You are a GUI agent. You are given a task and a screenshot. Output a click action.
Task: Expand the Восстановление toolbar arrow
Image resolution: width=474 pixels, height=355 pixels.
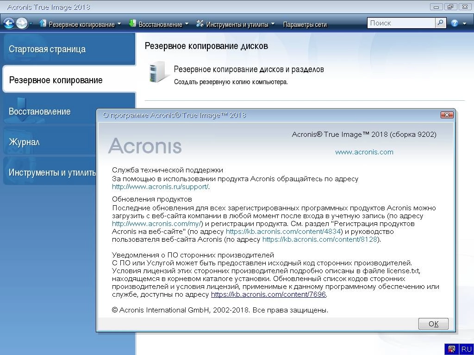187,24
